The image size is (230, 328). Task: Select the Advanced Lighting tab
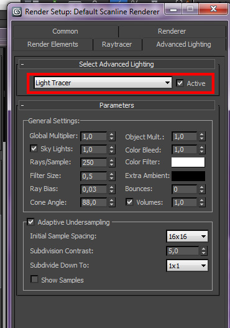183,44
